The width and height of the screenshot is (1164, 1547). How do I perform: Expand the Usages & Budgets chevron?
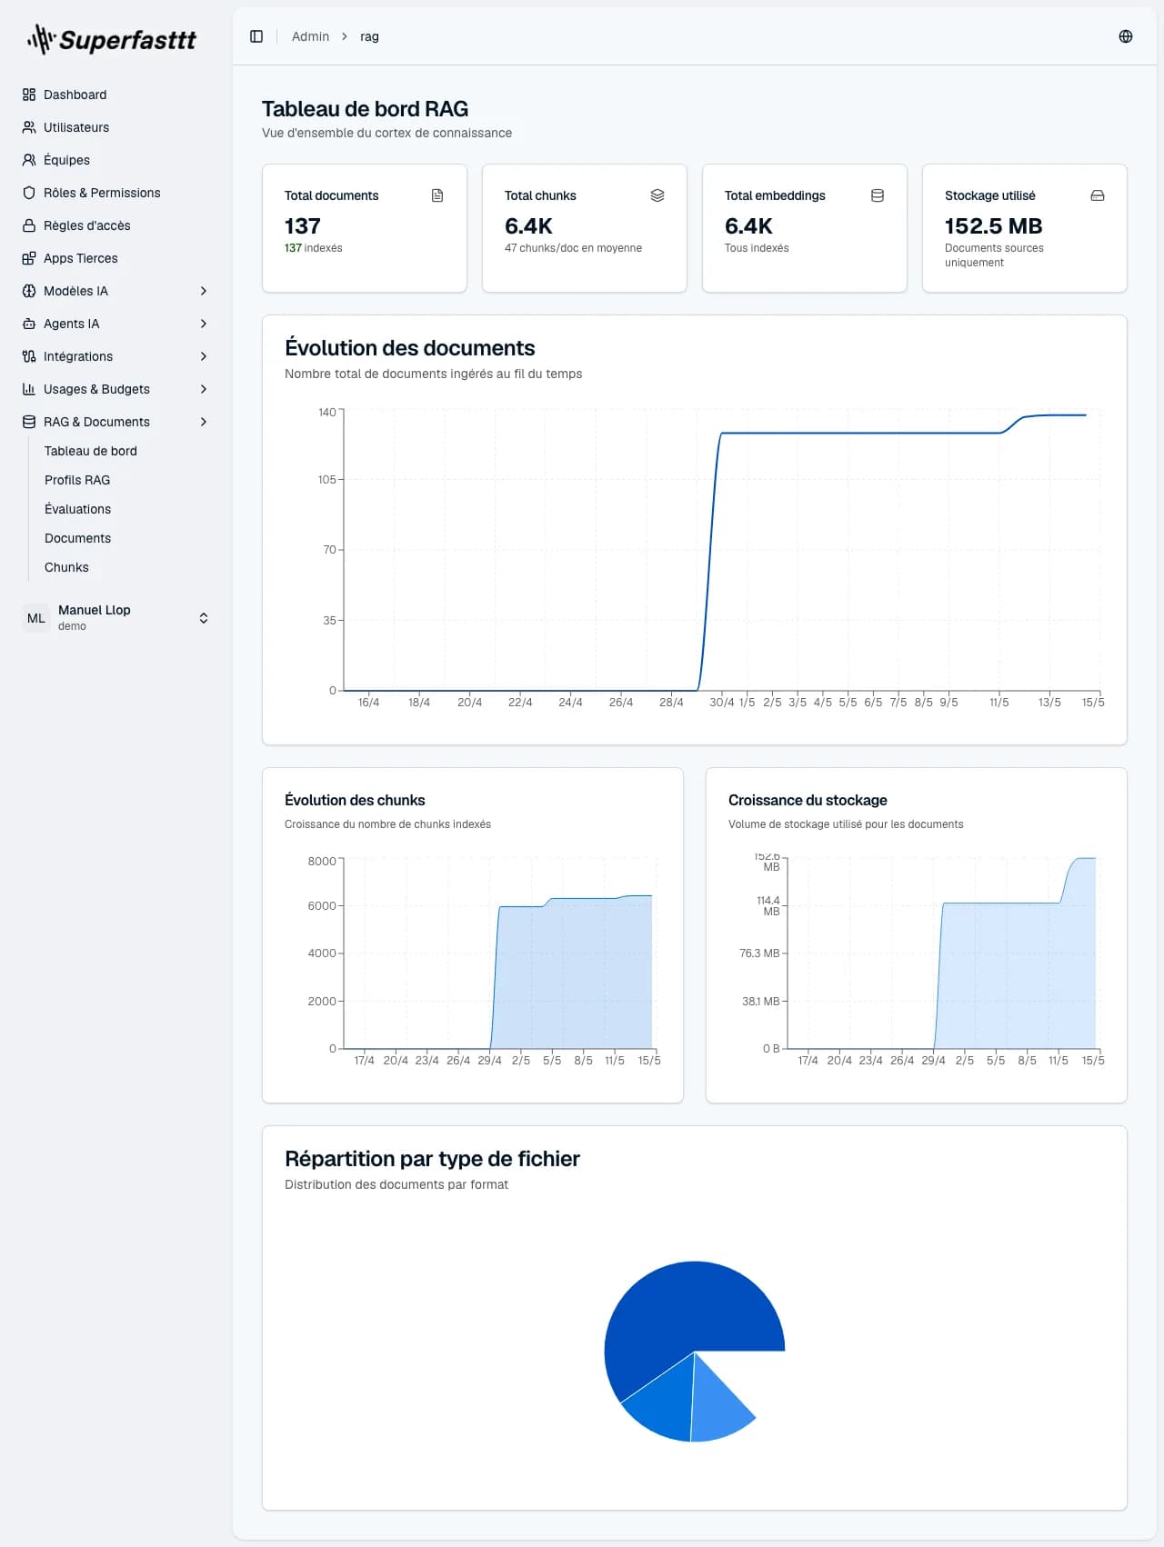[204, 389]
